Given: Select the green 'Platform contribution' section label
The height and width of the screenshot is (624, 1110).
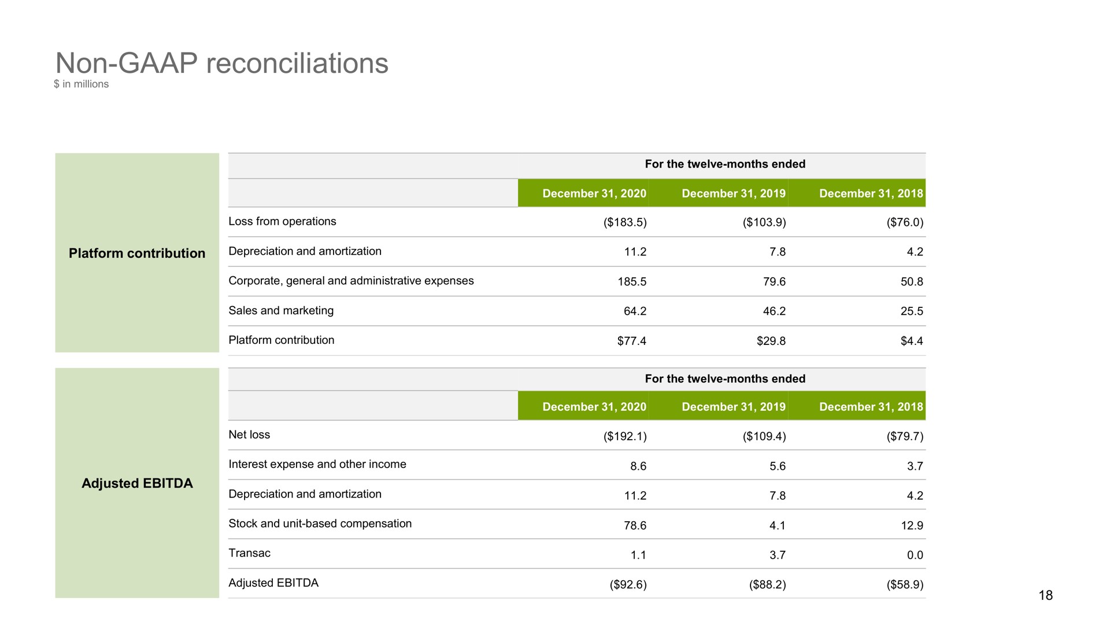Looking at the screenshot, I should (137, 253).
